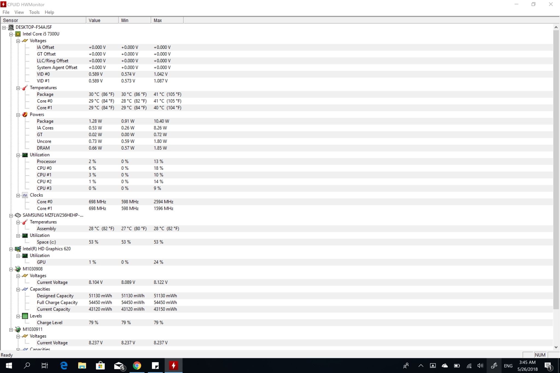This screenshot has width=560, height=373.
Task: Open the volume control in system tray
Action: pyautogui.click(x=480, y=366)
